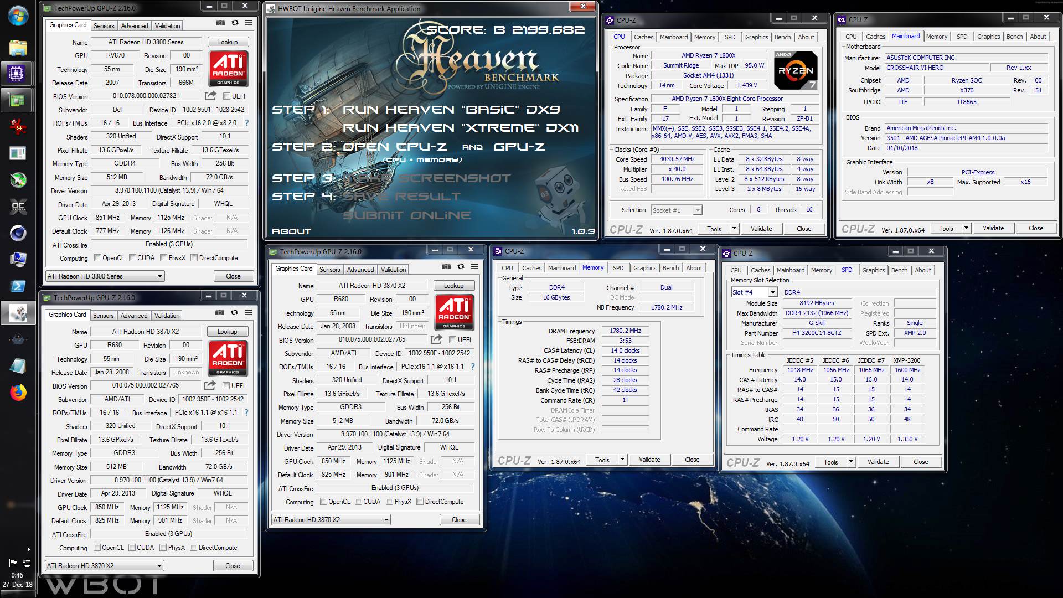1063x598 pixels.
Task: Open GPU selector in bottom-left GPU-Z window
Action: (105, 566)
